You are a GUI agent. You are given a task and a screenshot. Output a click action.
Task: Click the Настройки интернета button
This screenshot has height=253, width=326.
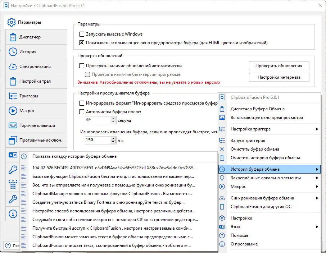(x=279, y=77)
